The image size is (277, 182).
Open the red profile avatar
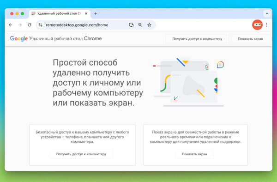click(257, 25)
